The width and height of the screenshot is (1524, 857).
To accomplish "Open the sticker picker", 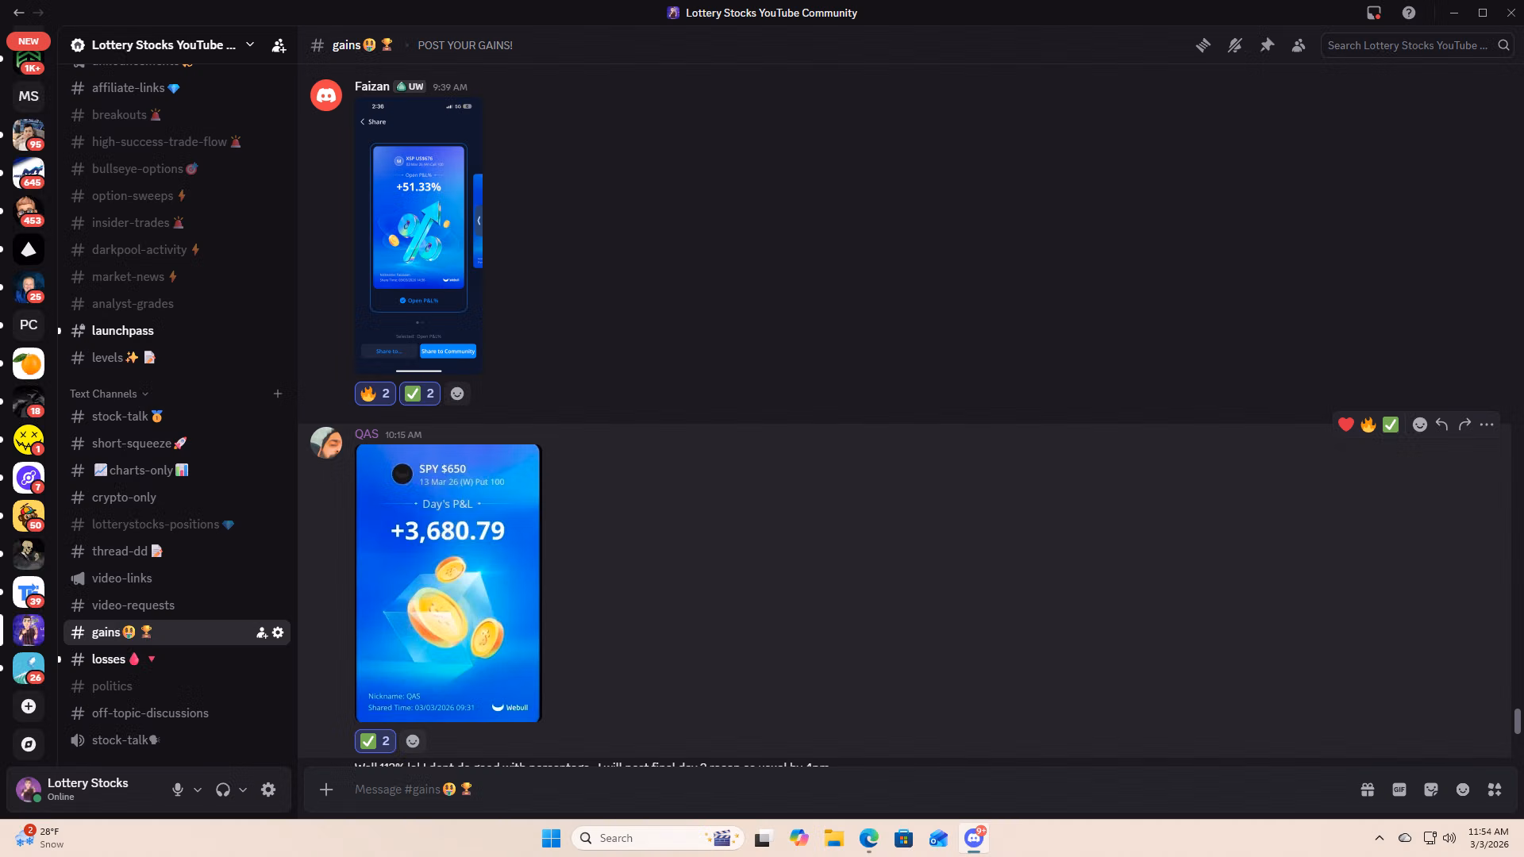I will (x=1431, y=790).
